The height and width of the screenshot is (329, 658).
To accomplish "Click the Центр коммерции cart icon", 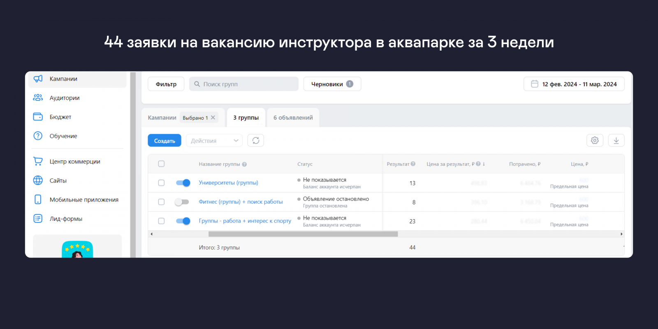I will 38,161.
